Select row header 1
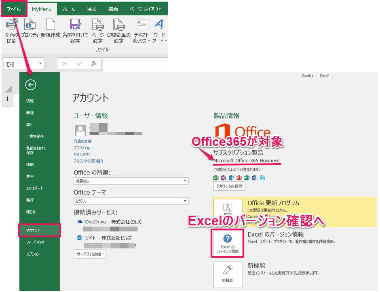The height and width of the screenshot is (292, 380). (8, 99)
